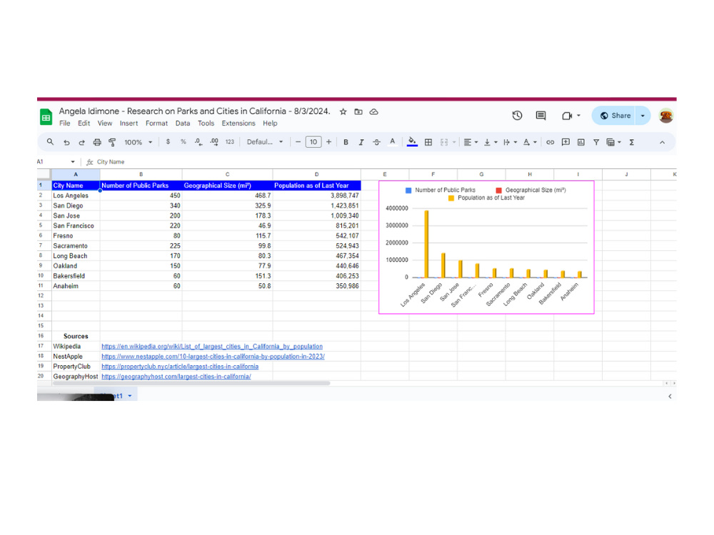
Task: Open the borders tool
Action: point(428,143)
